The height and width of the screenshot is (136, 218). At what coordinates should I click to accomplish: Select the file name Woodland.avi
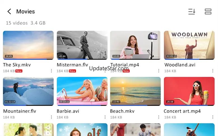click(x=180, y=65)
